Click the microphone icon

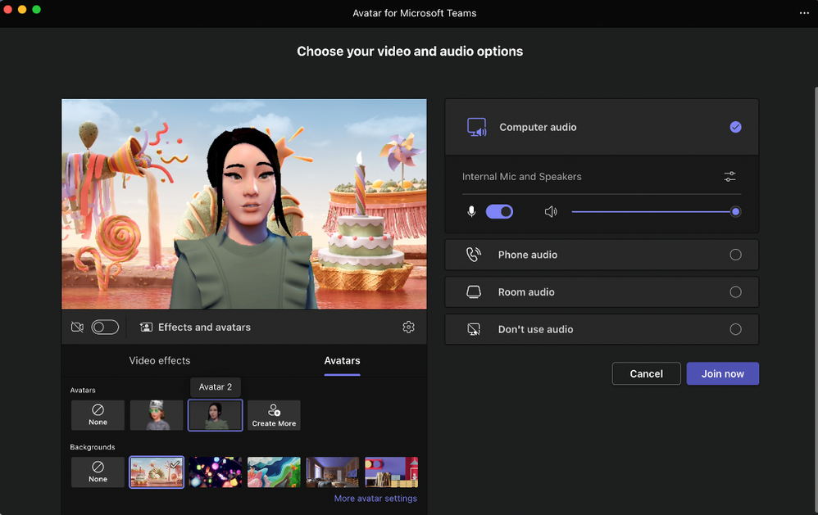[471, 211]
